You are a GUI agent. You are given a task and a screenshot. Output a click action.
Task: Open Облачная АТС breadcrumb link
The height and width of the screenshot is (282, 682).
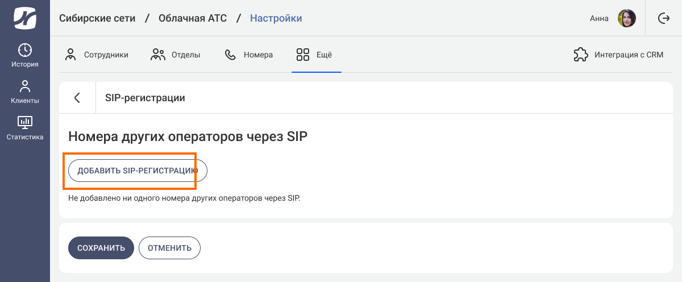[193, 18]
